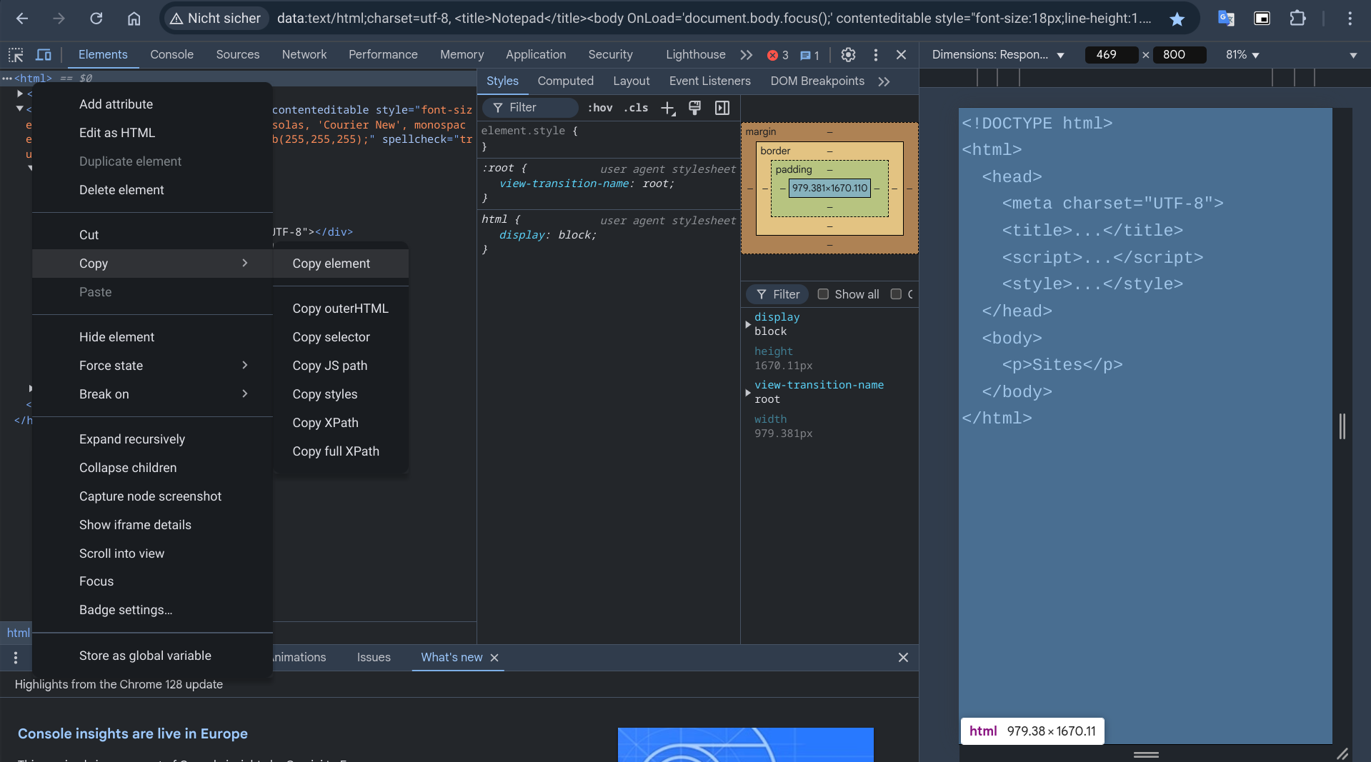
Task: Open the 81% zoom dropdown
Action: pyautogui.click(x=1242, y=55)
